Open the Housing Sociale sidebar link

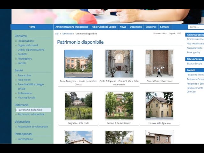26,98
